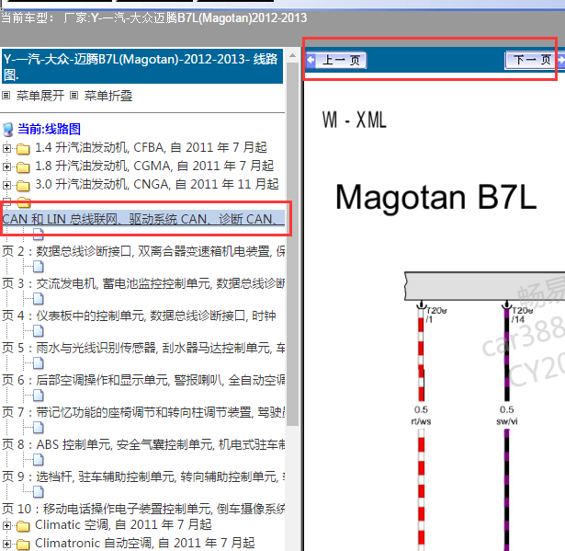The height and width of the screenshot is (551, 565).
Task: Click the icon beside 菜单折叠
Action: (x=73, y=96)
